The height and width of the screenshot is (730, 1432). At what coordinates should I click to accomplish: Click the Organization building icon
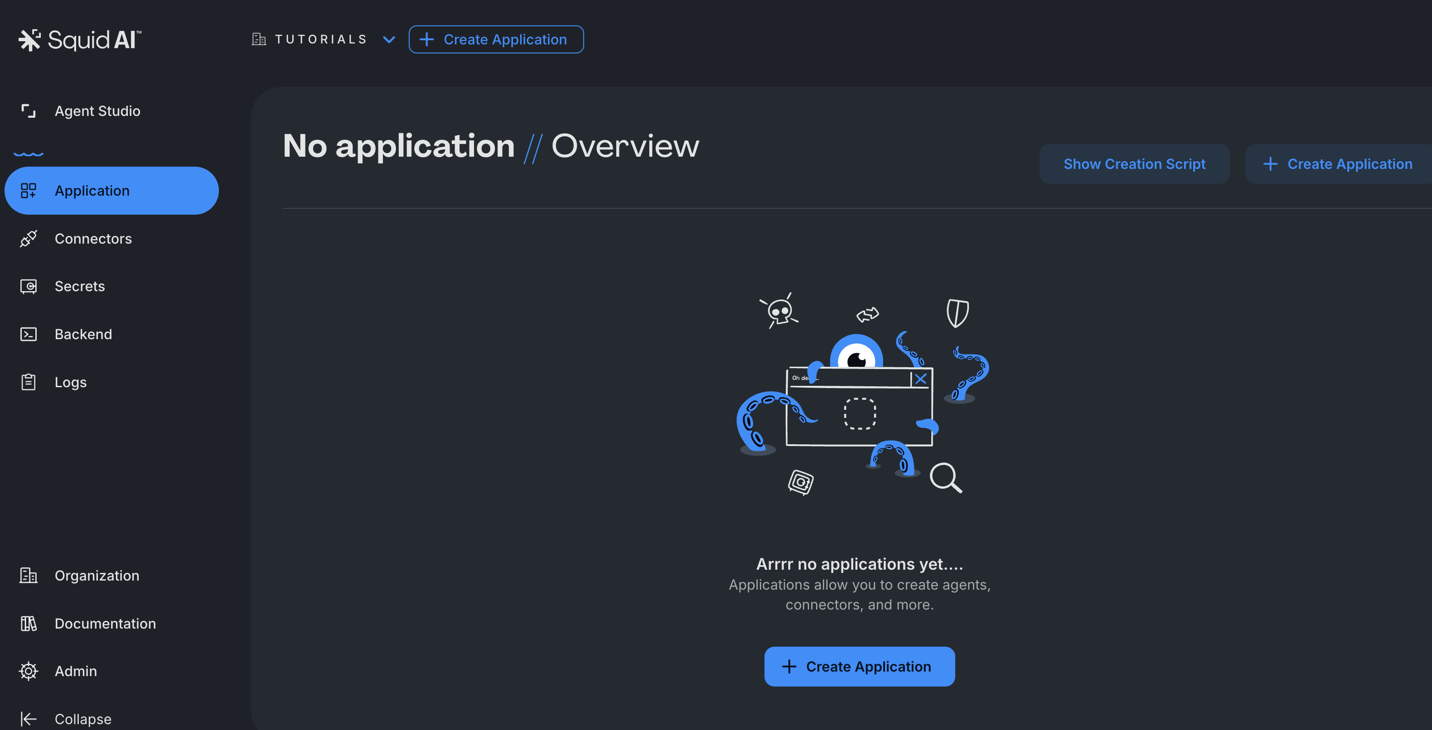[x=29, y=575]
